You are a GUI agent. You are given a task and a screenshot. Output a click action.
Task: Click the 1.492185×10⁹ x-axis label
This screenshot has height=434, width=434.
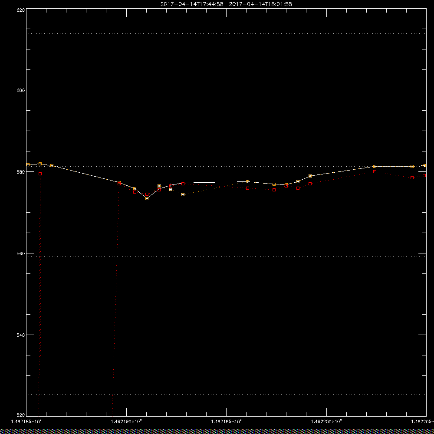[26, 421]
